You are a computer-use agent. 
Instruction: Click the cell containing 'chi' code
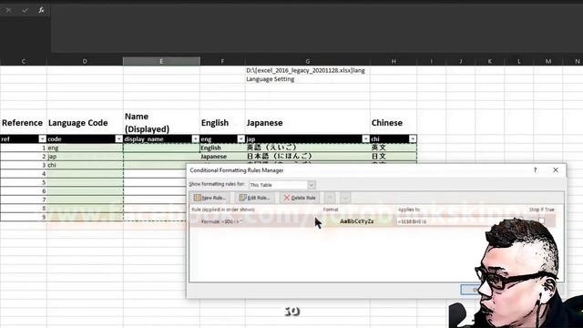[x=85, y=165]
